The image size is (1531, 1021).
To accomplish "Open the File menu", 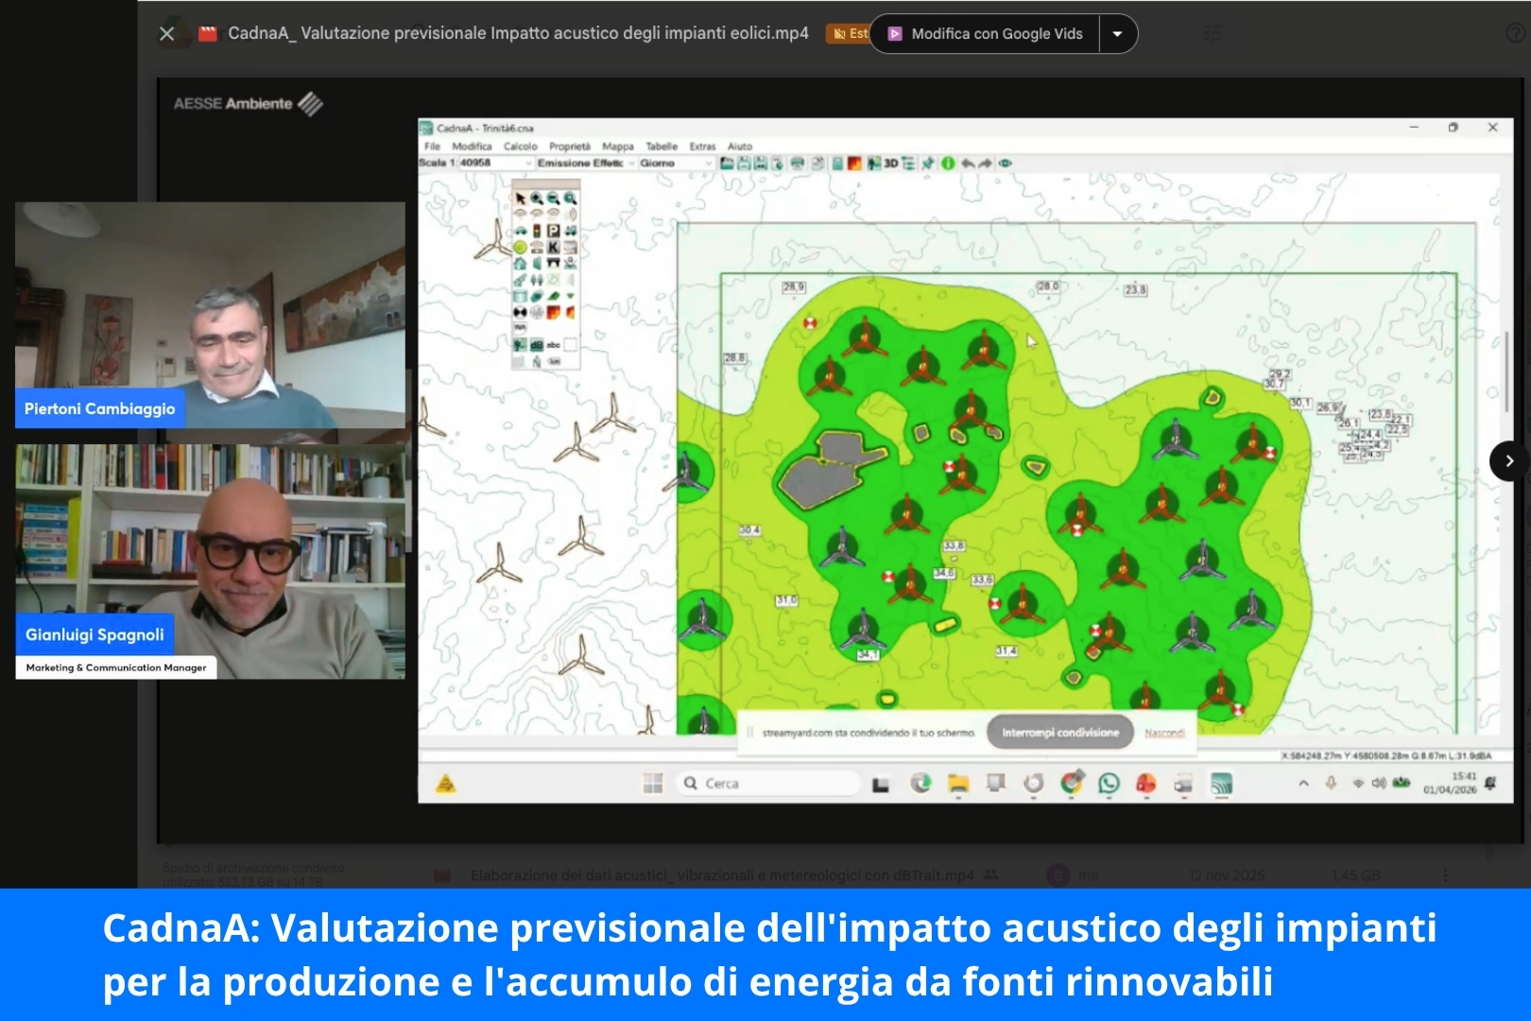I will [432, 147].
